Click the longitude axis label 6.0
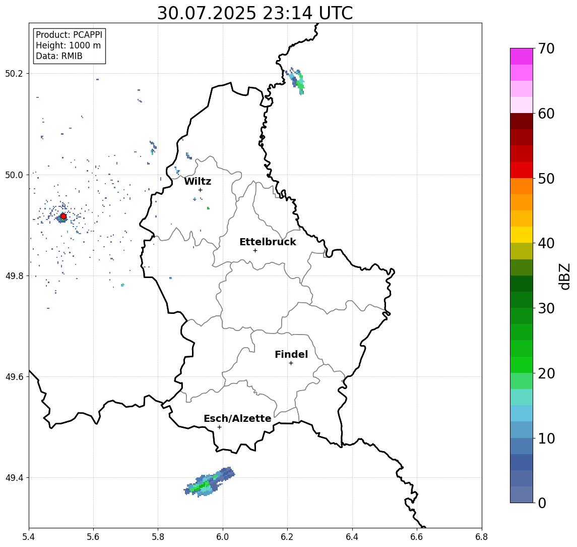Screen dimensions: 577x547 point(223,537)
